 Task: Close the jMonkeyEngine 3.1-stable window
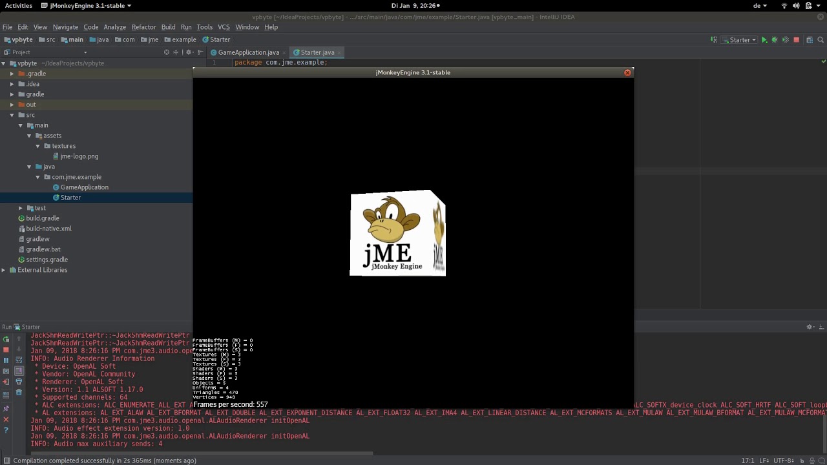627,73
